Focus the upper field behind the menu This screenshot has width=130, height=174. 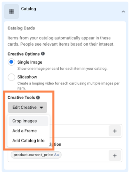[x=79, y=131]
